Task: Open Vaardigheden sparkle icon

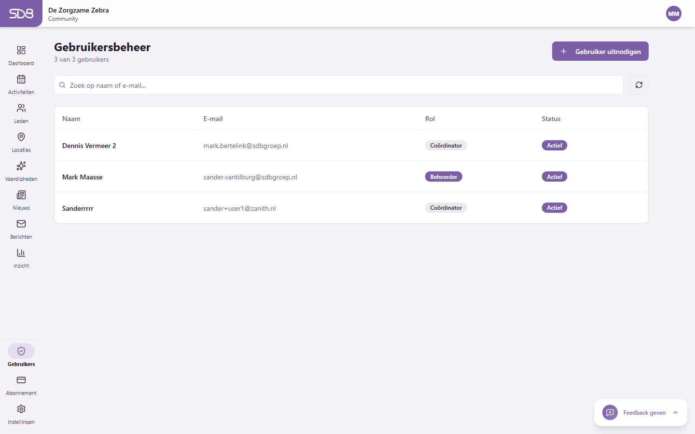Action: 21,166
